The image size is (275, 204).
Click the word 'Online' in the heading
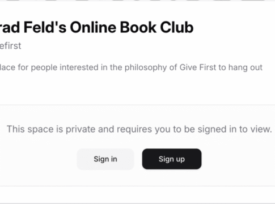[x=94, y=28]
